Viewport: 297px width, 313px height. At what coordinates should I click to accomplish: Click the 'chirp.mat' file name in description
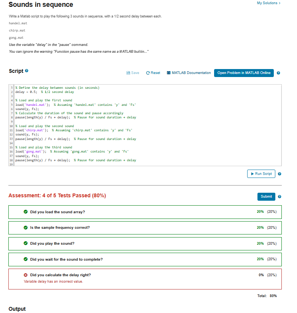pos(17,30)
